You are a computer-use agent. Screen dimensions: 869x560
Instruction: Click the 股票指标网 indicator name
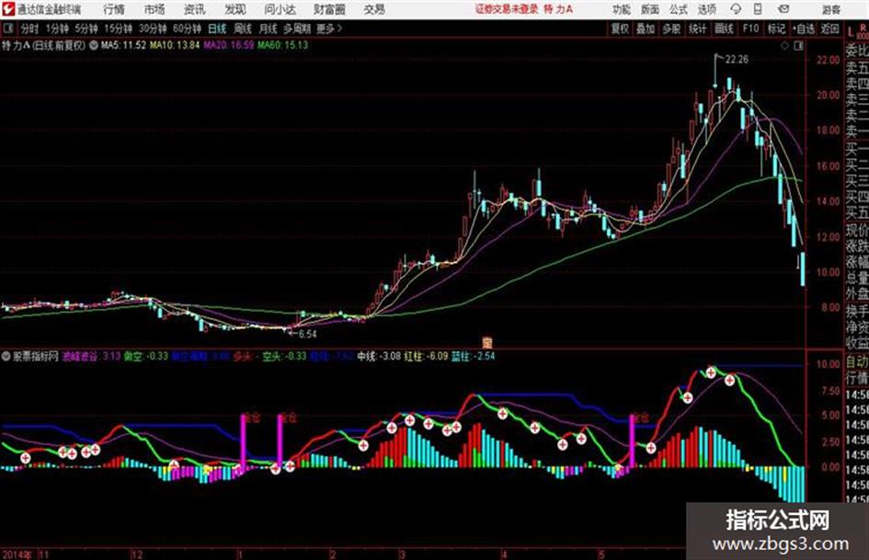[35, 357]
